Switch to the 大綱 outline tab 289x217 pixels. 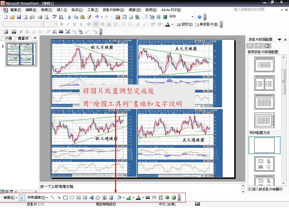pos(8,38)
